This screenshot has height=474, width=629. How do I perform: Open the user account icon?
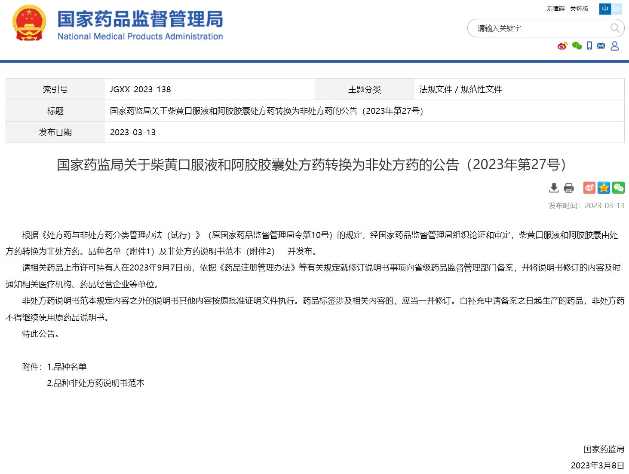[x=615, y=46]
